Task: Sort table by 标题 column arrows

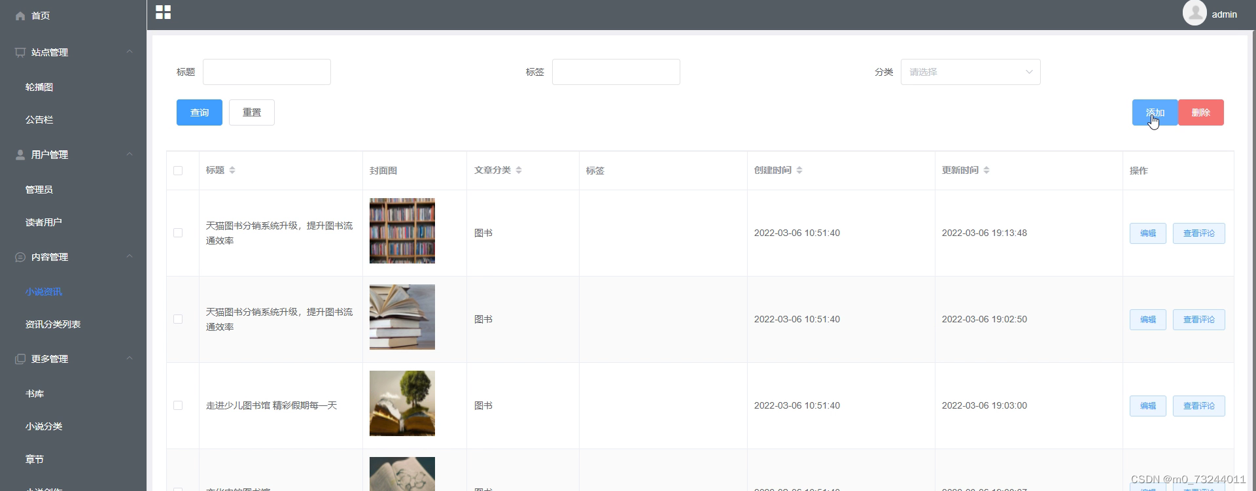Action: [232, 170]
